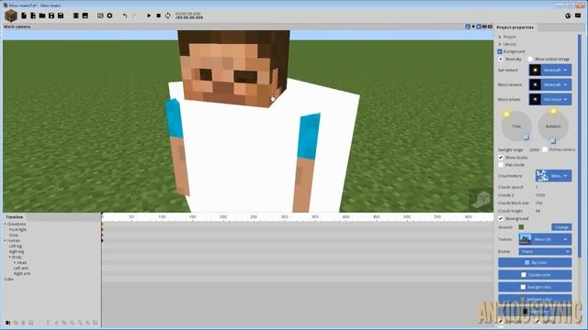This screenshot has height=330, width=588.
Task: Open the Biome dropdown
Action: [545, 251]
